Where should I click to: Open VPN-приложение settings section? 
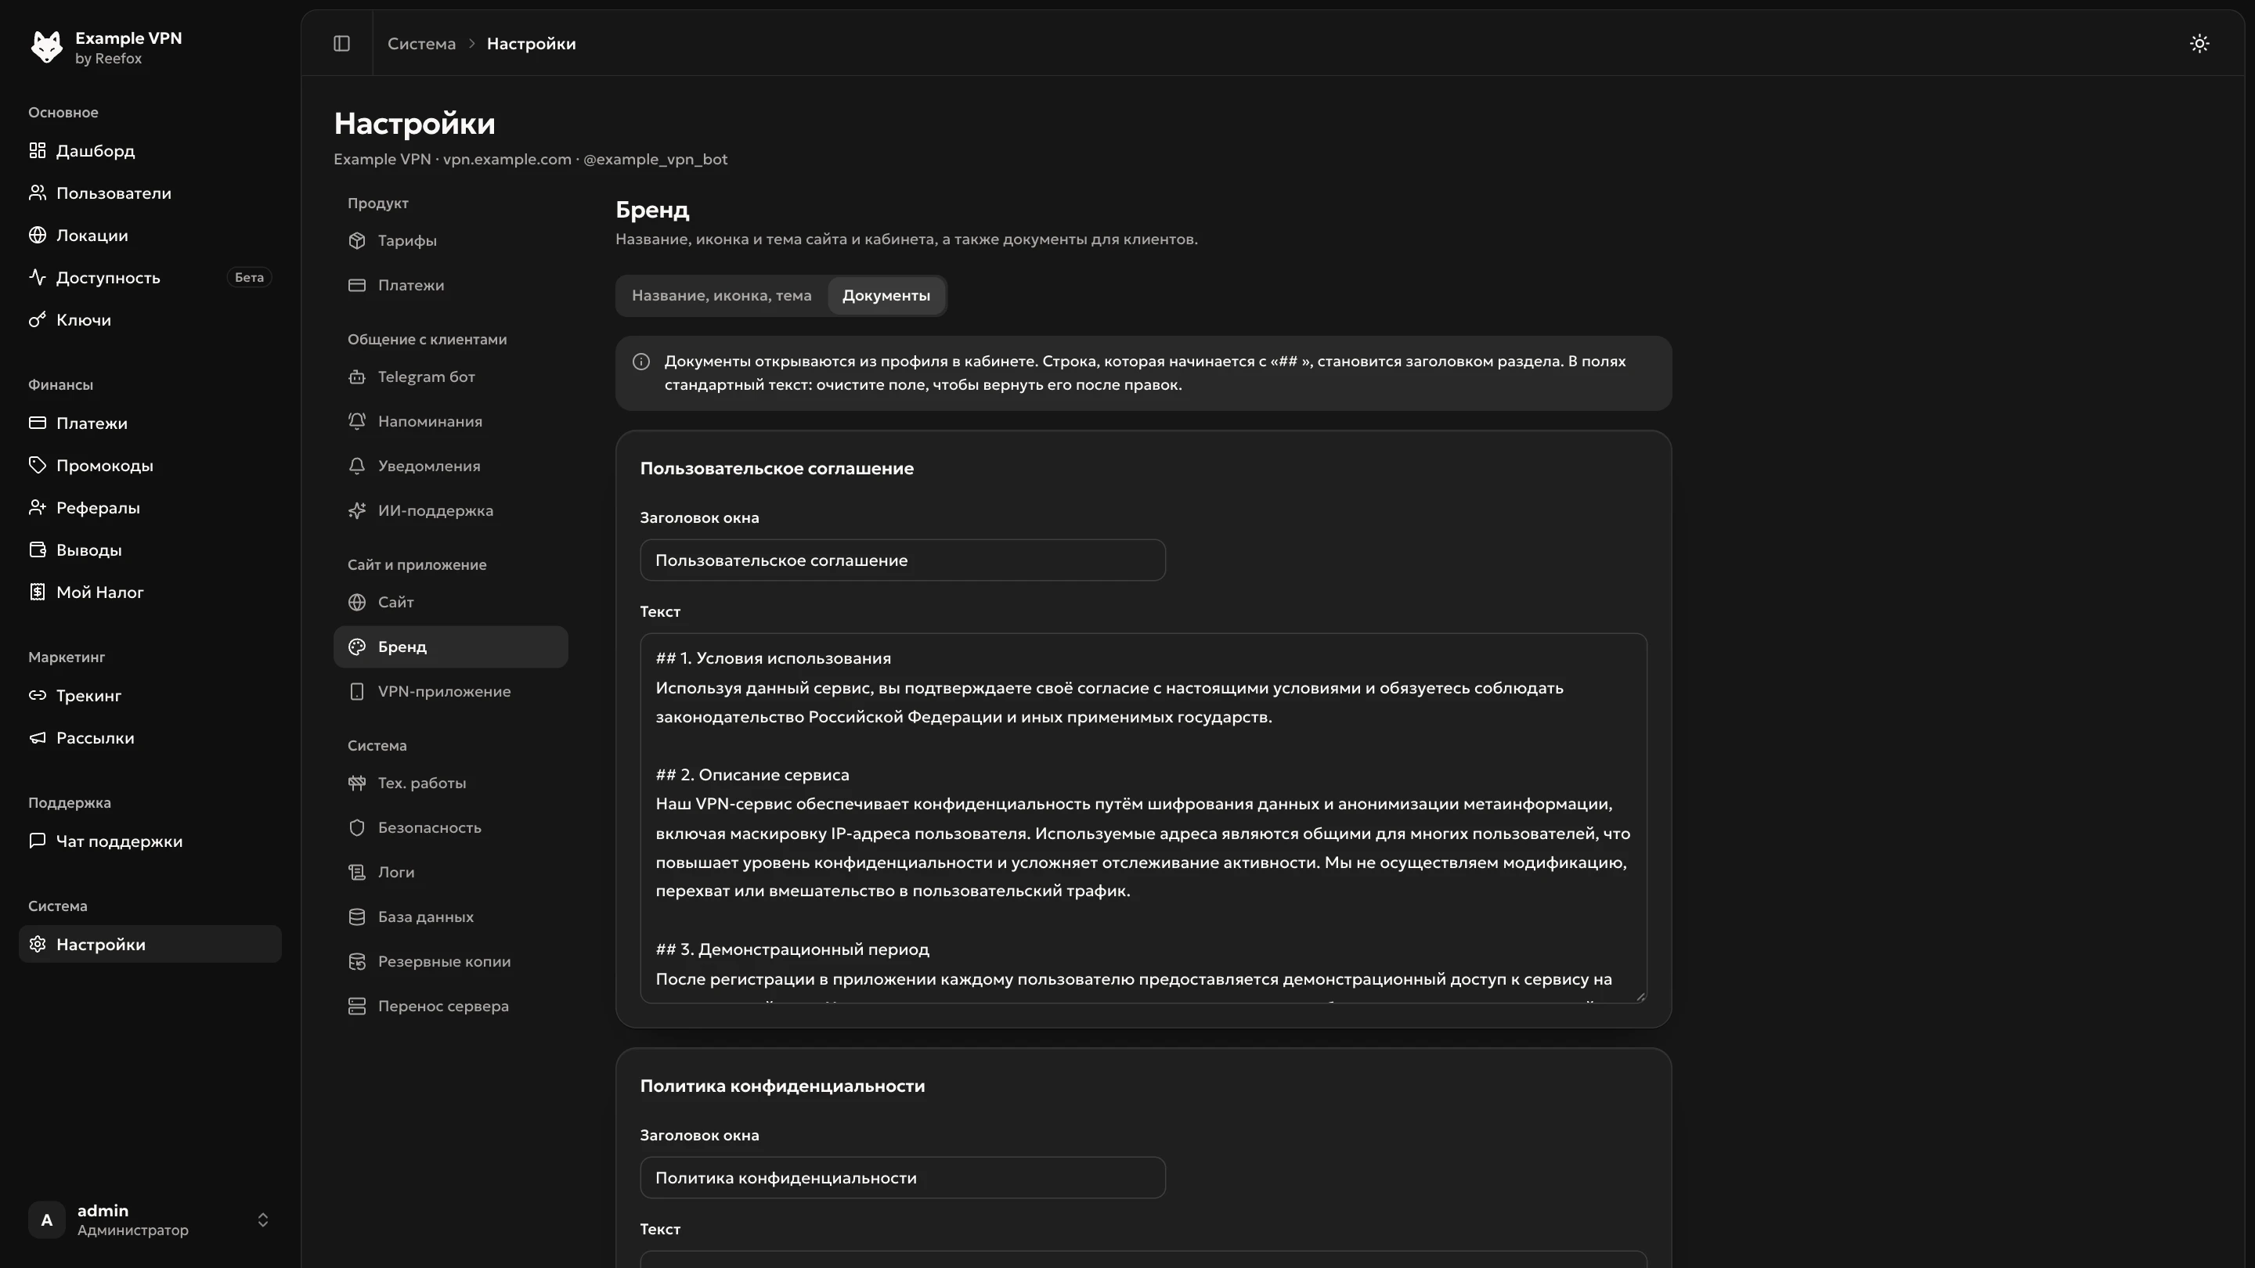[x=450, y=691]
